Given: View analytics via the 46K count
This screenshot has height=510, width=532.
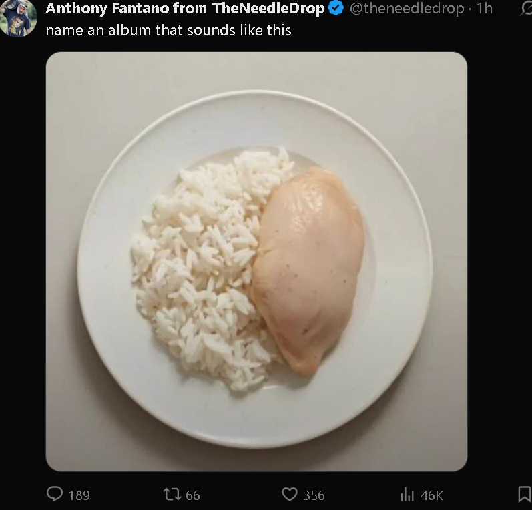Looking at the screenshot, I should pyautogui.click(x=432, y=495).
